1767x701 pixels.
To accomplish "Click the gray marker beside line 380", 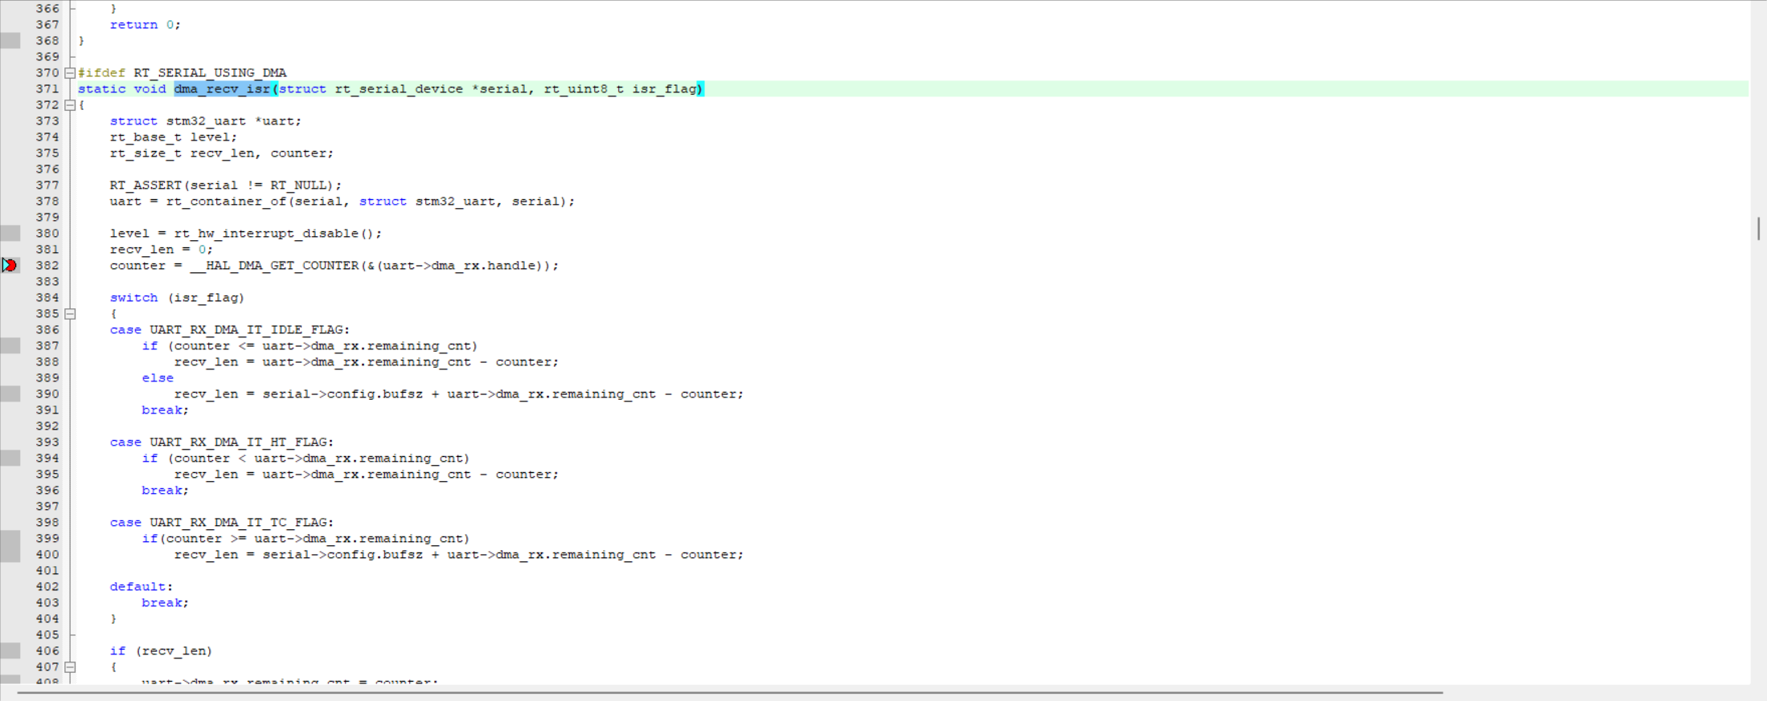I will (x=10, y=233).
